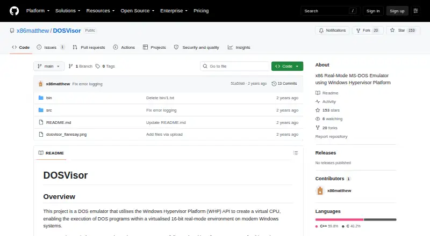Open the x86matthew owner link

[33, 31]
